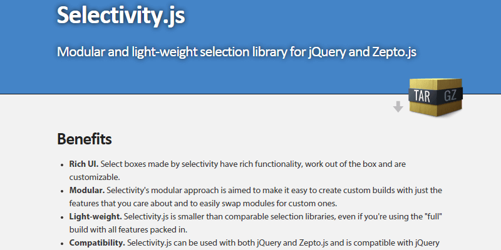
Task: Click the bullet point before "Modular"
Action: coord(62,191)
